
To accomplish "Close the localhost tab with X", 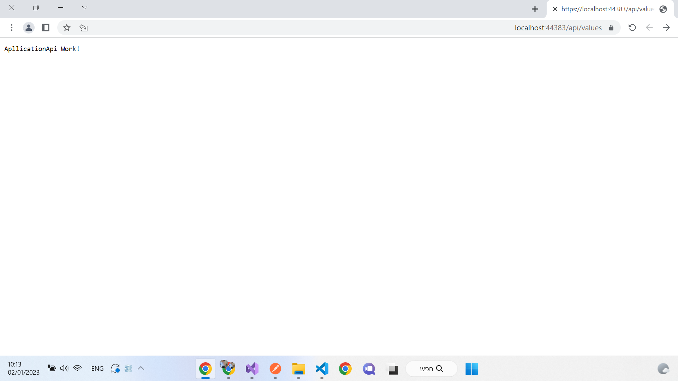I will click(555, 9).
